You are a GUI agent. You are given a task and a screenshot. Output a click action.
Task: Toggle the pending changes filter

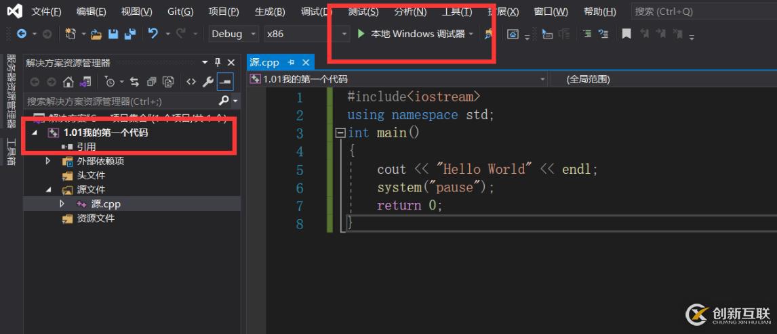point(111,82)
